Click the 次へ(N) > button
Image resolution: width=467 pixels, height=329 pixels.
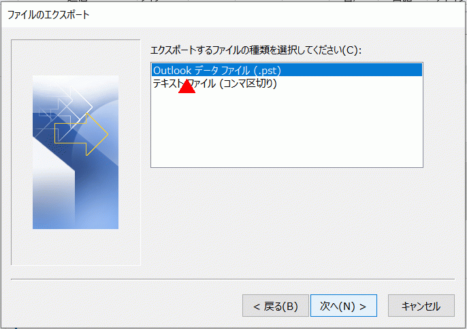pos(344,305)
